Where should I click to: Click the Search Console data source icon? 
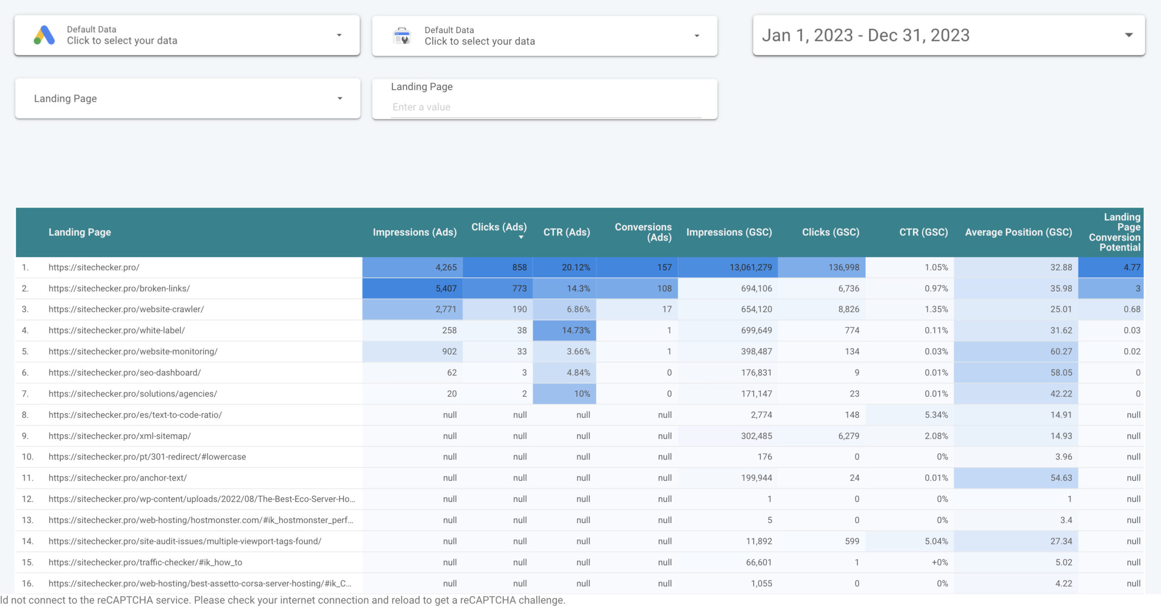[x=402, y=35]
